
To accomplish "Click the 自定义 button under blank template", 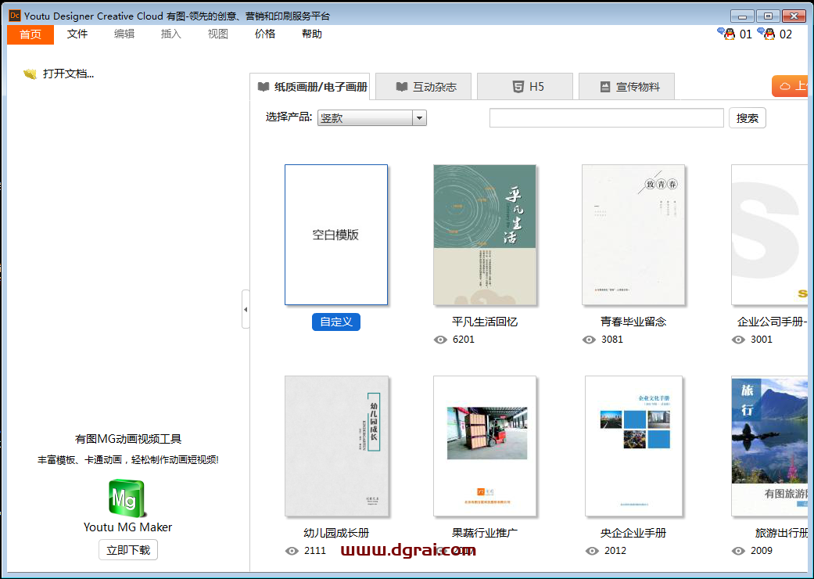I will coord(336,322).
